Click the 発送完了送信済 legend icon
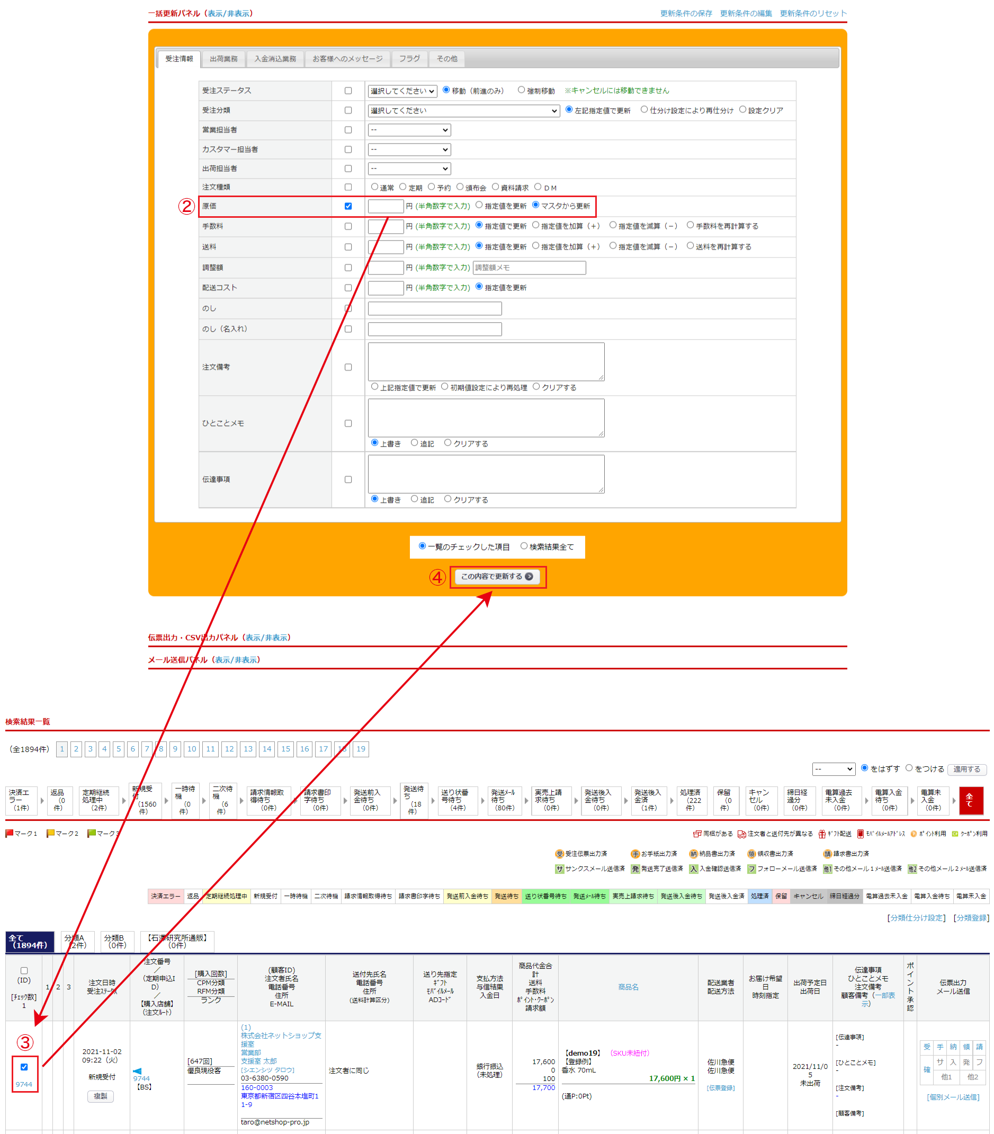994x1134 pixels. tap(635, 869)
